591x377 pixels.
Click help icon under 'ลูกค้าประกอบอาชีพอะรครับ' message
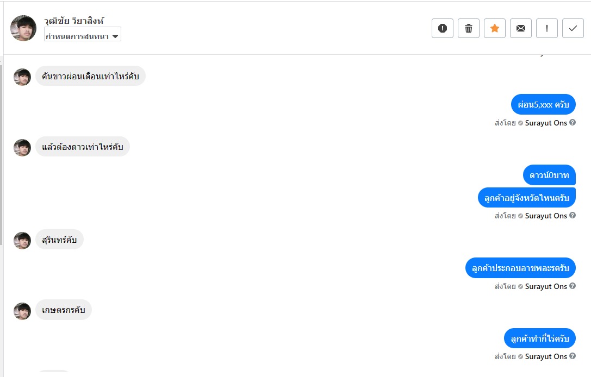pyautogui.click(x=572, y=286)
